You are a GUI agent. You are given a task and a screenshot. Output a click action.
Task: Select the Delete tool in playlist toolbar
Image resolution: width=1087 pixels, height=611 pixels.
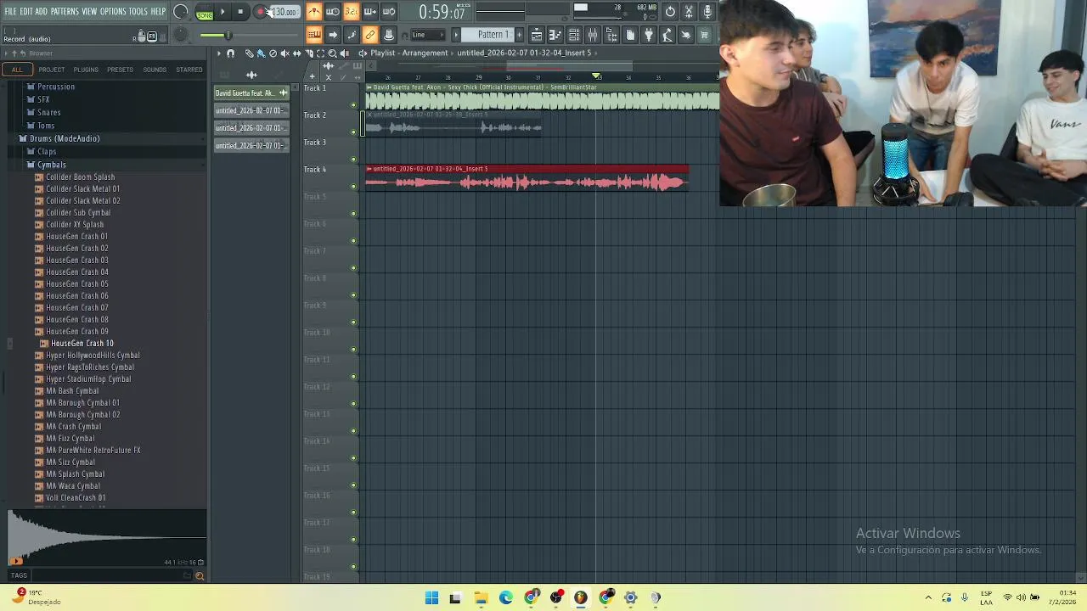(x=273, y=53)
